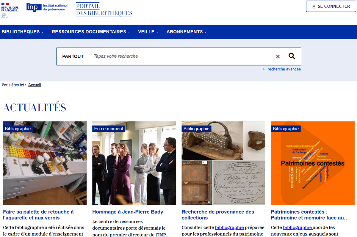
Task: Click the 'En ce moment' badge
Action: coord(109,129)
